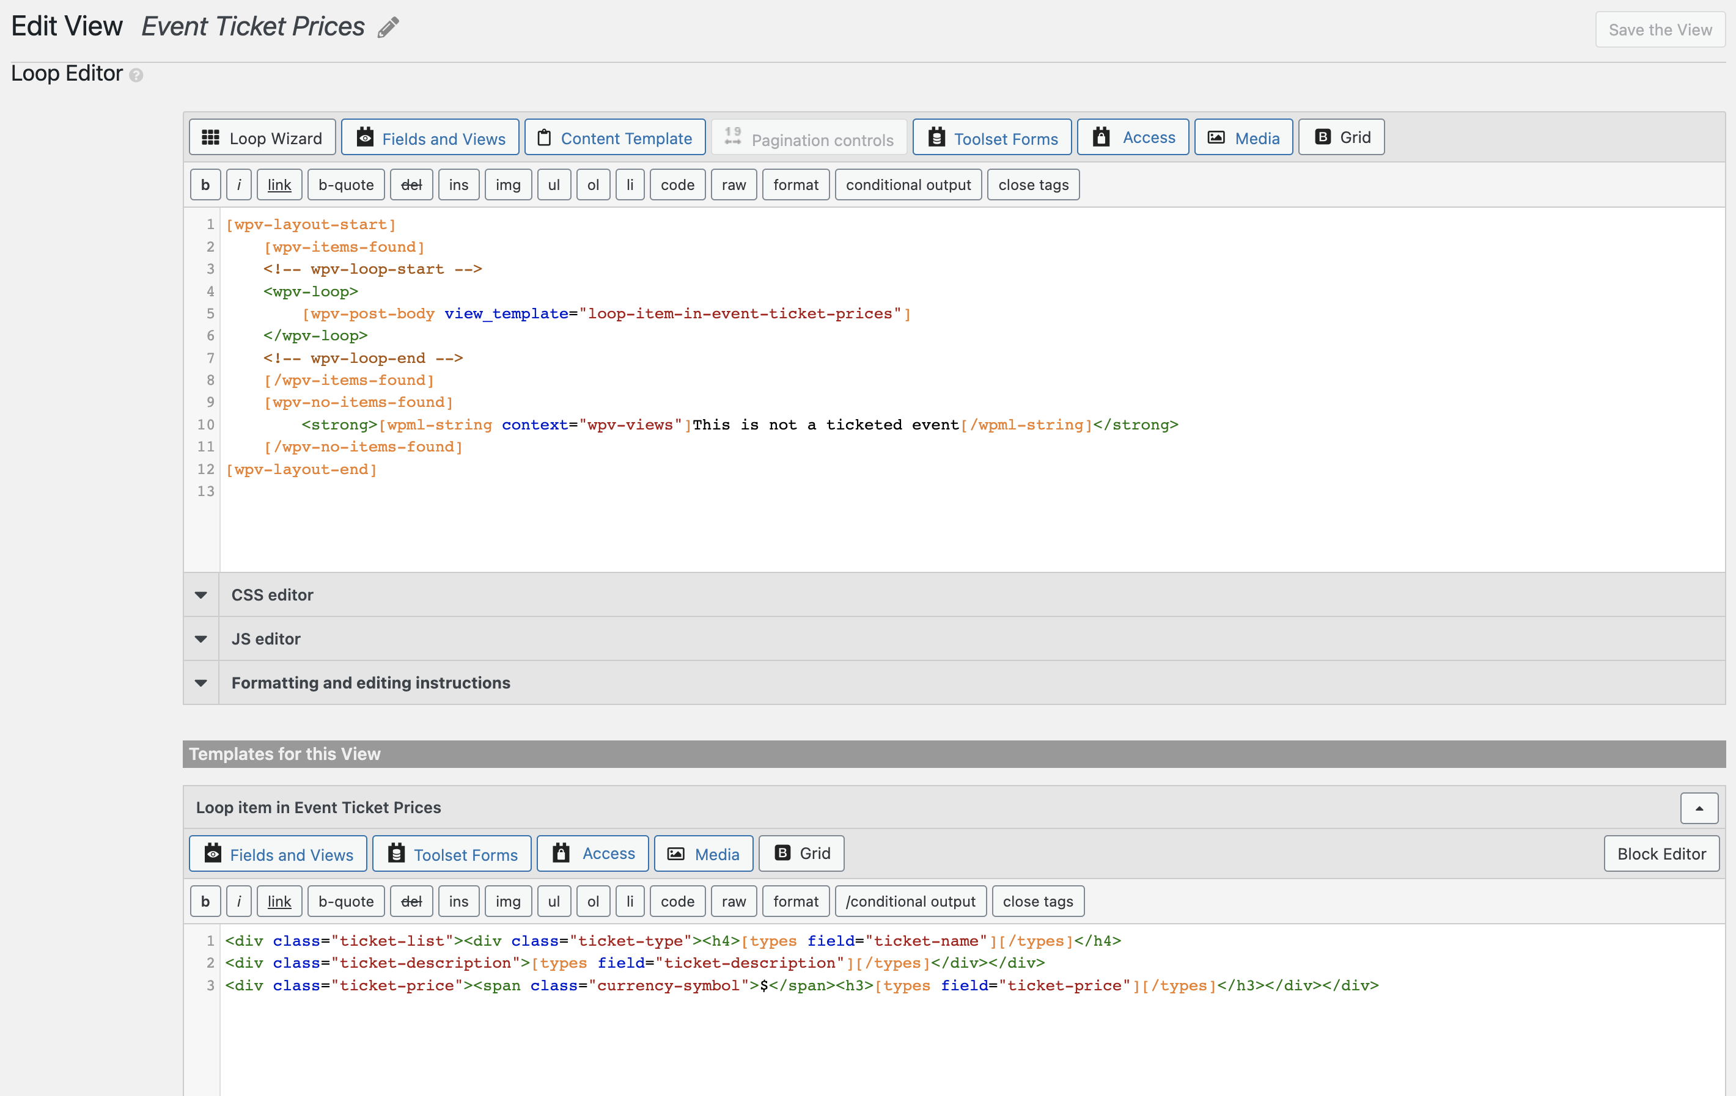Insert li tag in template quicktags
The image size is (1736, 1096).
tap(630, 902)
